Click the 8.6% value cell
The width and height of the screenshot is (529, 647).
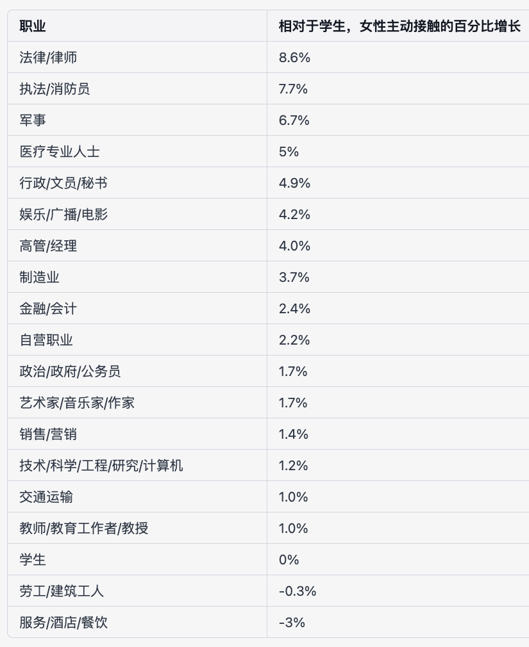(x=294, y=58)
